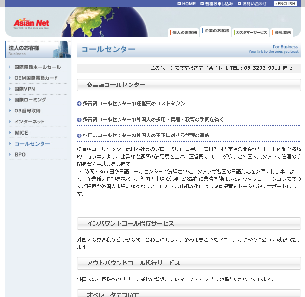Image resolution: width=305 pixels, height=297 pixels.
Task: Open OEM国際電話カード in sidebar
Action: (36, 78)
